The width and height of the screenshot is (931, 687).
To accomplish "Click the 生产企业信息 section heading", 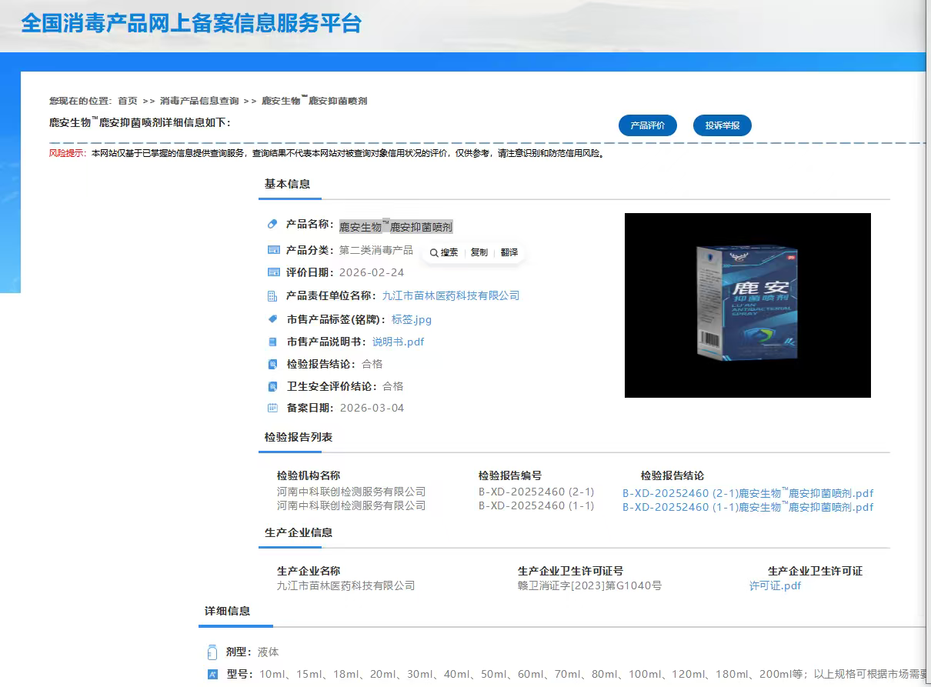I will coord(299,532).
